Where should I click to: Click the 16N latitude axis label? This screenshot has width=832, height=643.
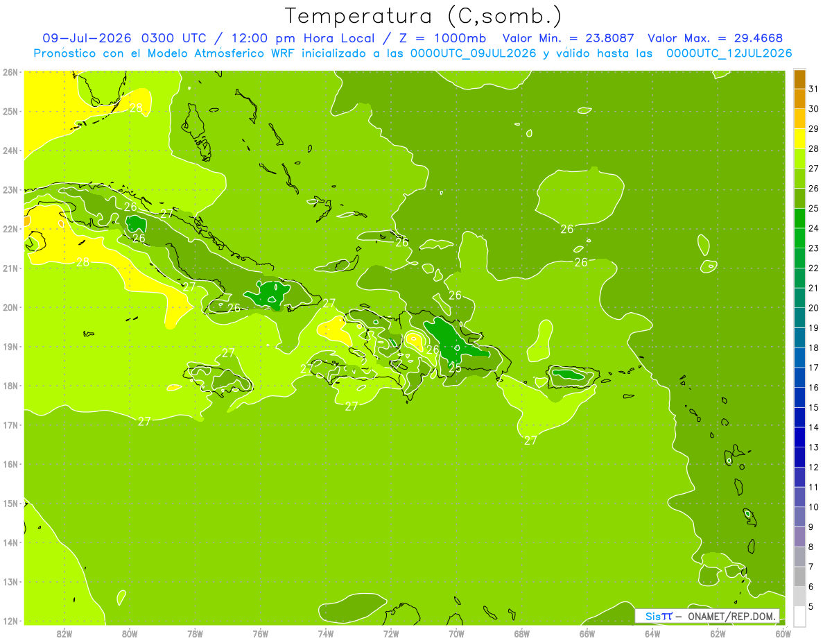[10, 464]
